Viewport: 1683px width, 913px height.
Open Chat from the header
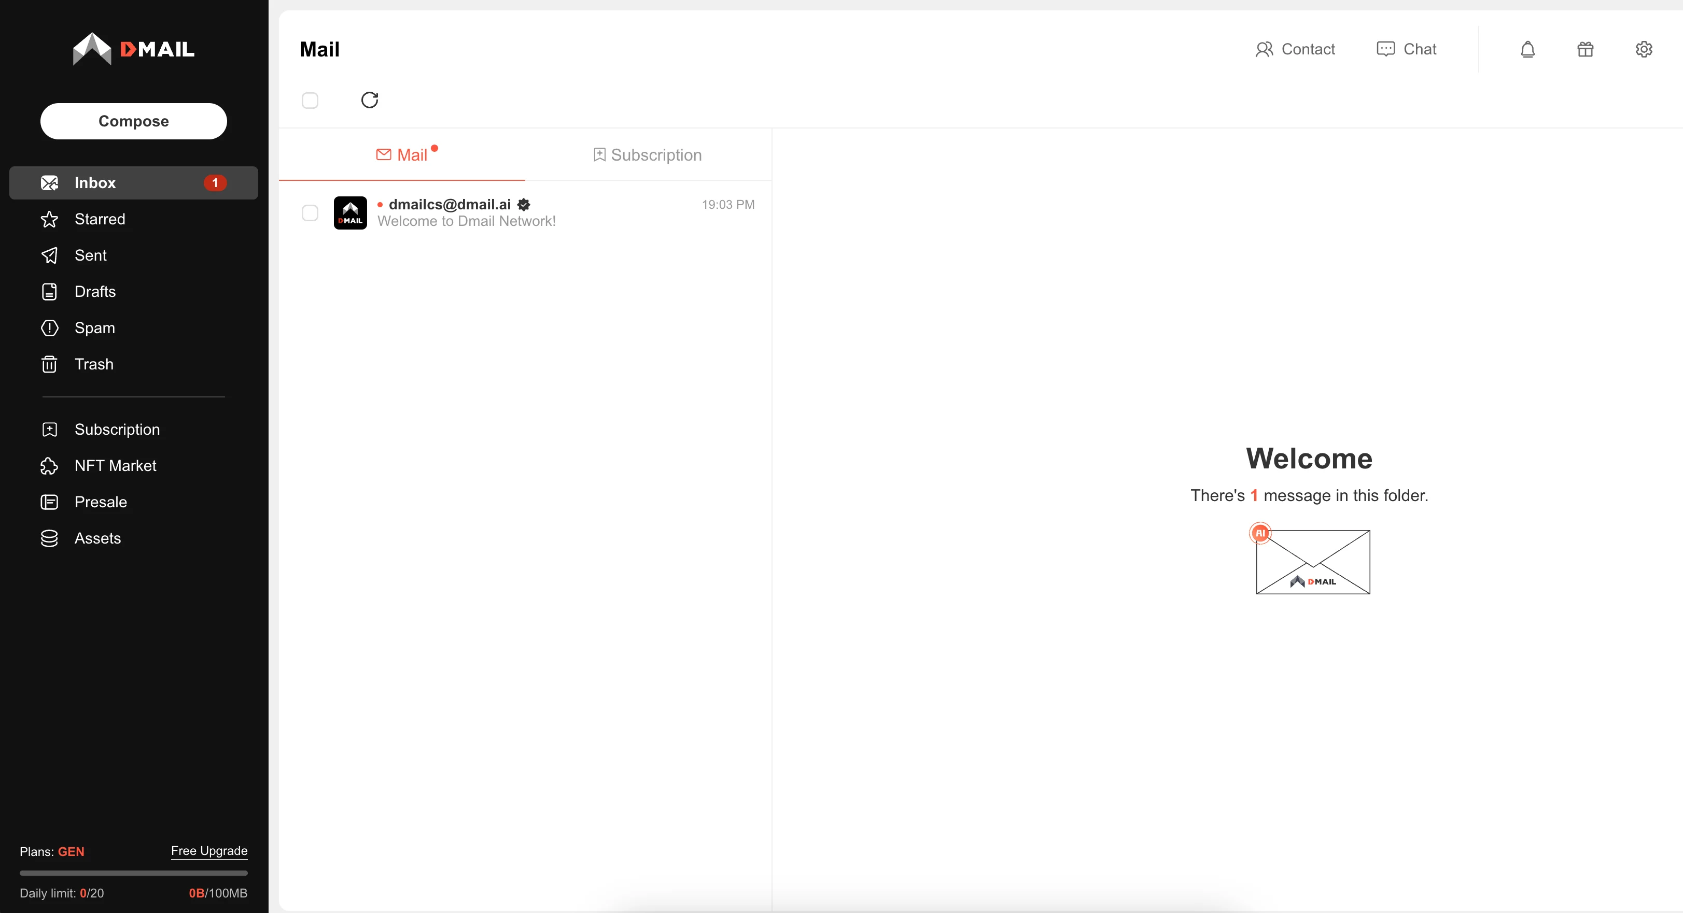(1406, 50)
